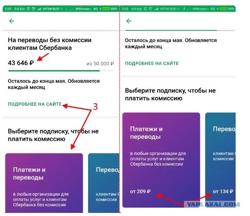Tap the back arrow in the left screen
The image size is (250, 216).
point(12,21)
